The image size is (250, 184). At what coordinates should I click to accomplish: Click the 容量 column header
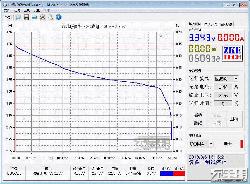tap(115, 168)
